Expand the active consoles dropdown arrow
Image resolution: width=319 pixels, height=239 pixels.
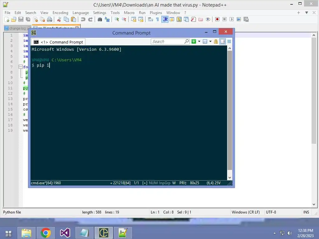[x=210, y=41]
